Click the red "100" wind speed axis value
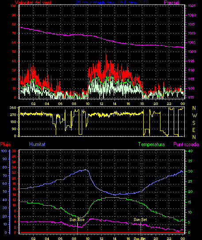The image size is (202, 240). 13,6
